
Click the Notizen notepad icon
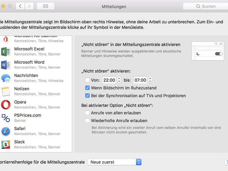(x=6, y=91)
